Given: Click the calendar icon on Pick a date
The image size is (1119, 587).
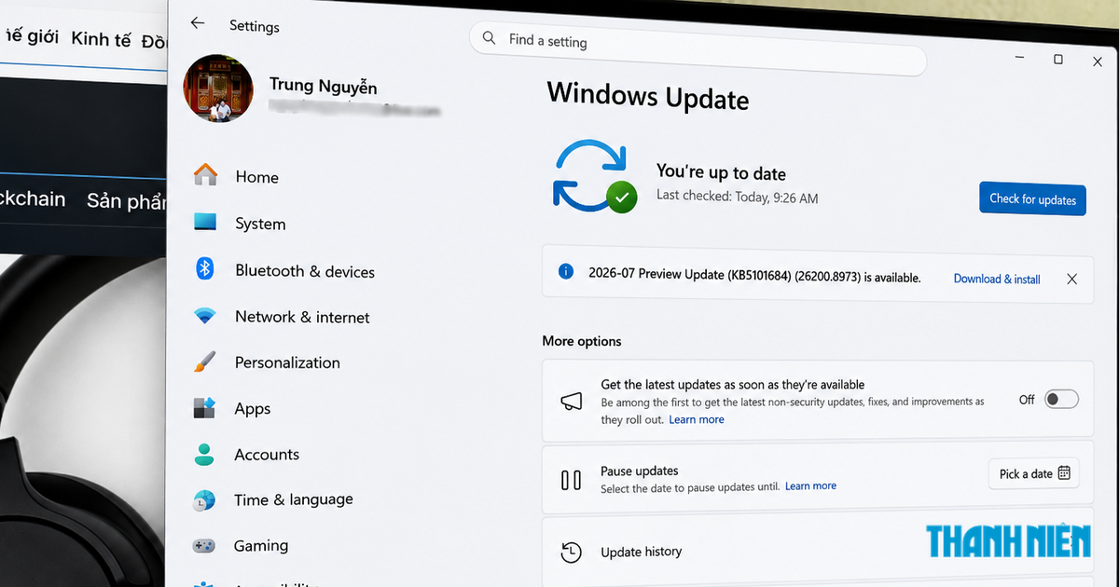Looking at the screenshot, I should (x=1064, y=472).
